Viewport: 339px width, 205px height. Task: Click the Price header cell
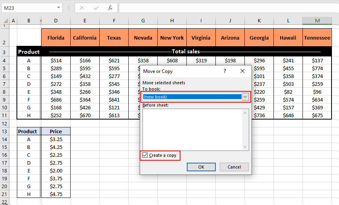(56, 131)
